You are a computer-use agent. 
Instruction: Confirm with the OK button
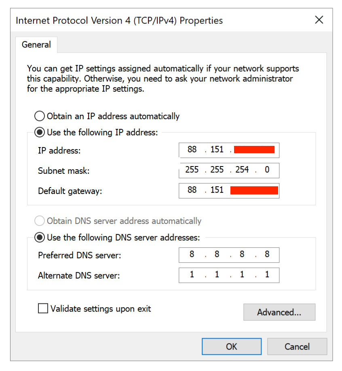(231, 346)
